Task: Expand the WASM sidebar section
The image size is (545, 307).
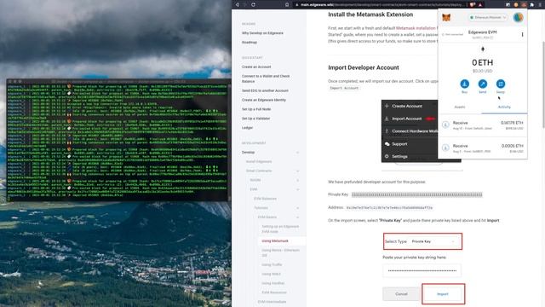Action: click(297, 180)
